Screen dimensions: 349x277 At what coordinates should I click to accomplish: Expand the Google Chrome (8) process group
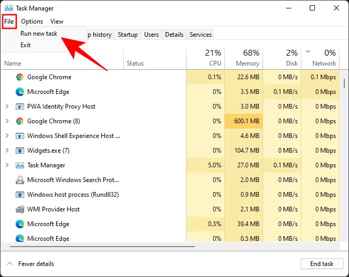tap(7, 121)
